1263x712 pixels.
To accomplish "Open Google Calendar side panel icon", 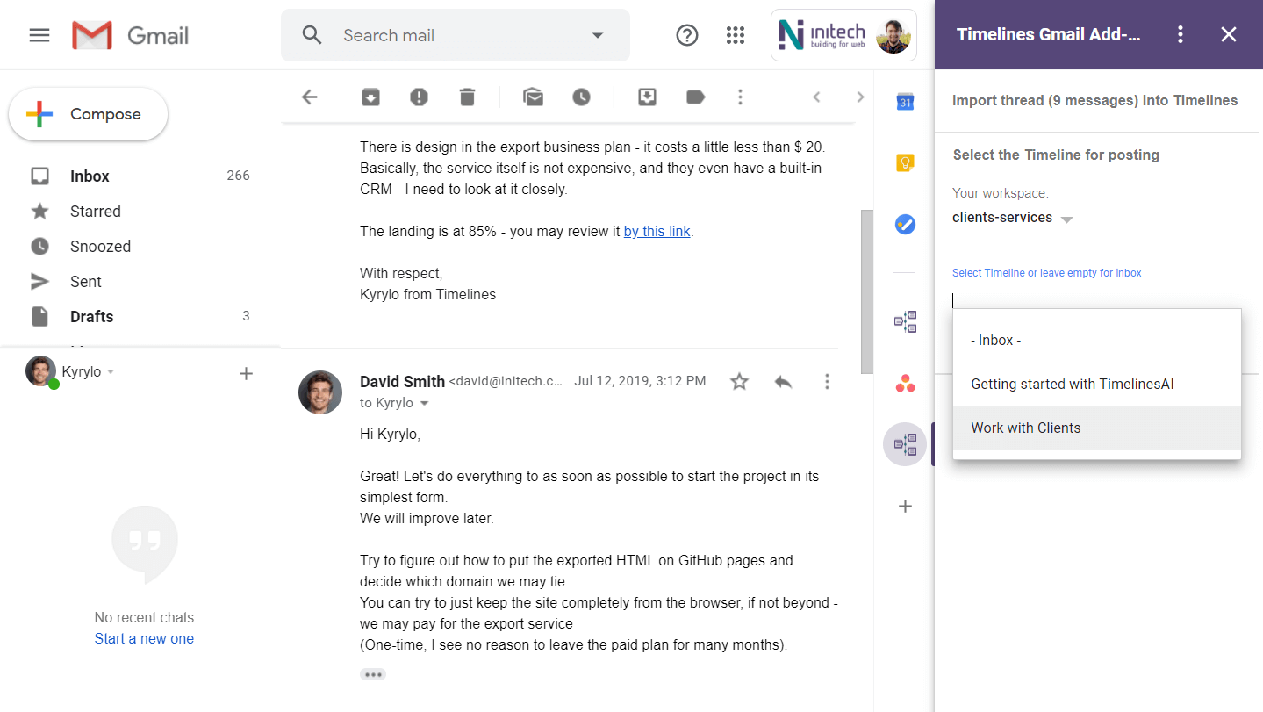I will 905,102.
